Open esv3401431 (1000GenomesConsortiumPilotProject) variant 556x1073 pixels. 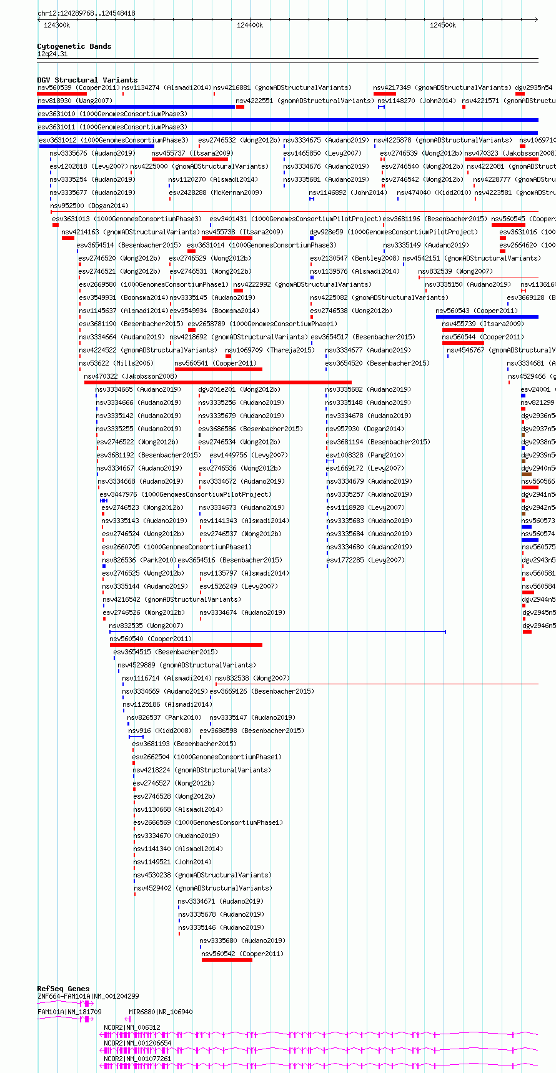point(295,219)
